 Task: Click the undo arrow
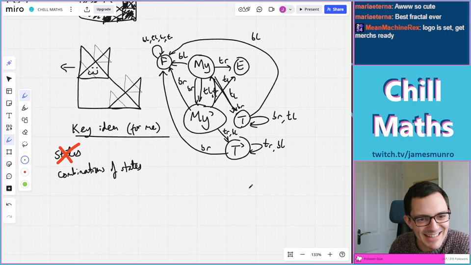[x=9, y=204]
